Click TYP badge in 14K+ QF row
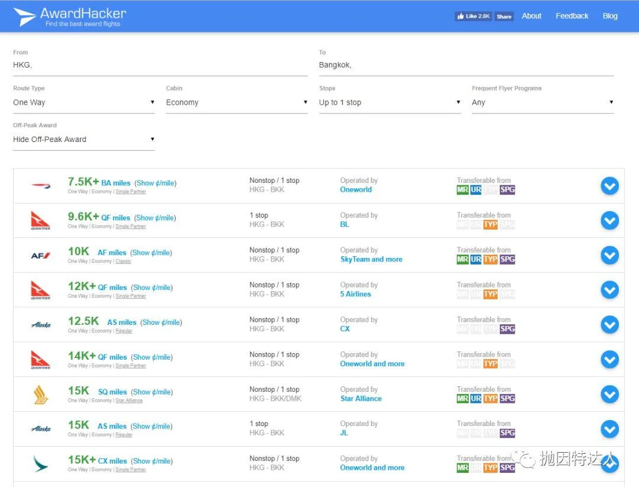This screenshot has width=639, height=487. click(x=490, y=363)
